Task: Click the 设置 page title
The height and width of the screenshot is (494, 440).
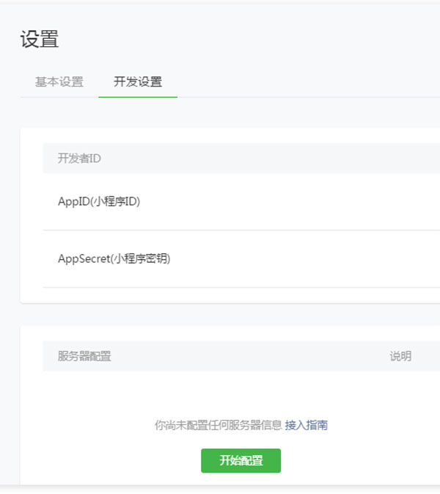Action: [x=40, y=40]
